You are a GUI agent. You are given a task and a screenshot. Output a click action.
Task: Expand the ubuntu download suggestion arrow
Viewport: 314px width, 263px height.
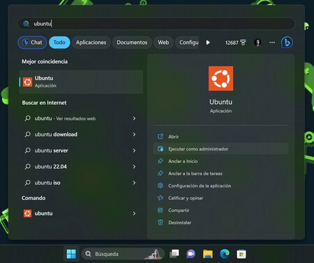tap(134, 134)
